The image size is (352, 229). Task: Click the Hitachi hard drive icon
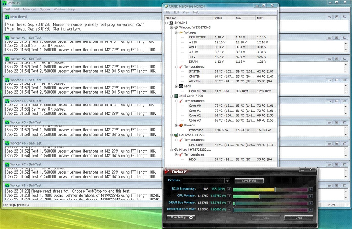pyautogui.click(x=176, y=150)
